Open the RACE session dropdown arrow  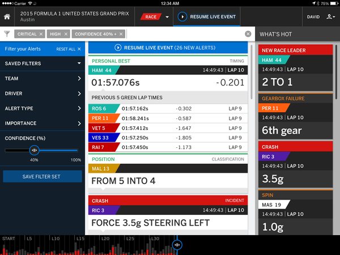click(x=167, y=17)
